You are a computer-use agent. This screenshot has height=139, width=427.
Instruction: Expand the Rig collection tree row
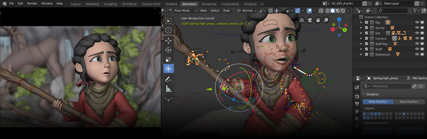pyautogui.click(x=361, y=22)
